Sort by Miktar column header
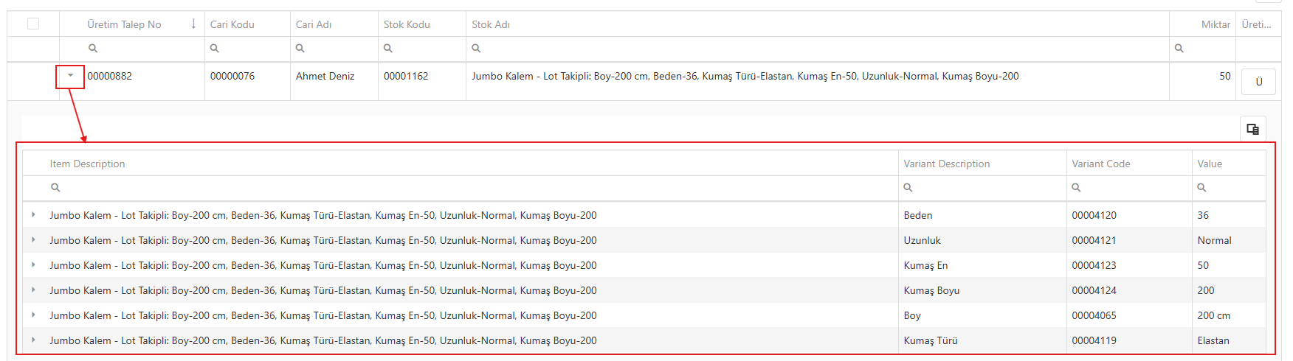This screenshot has height=361, width=1293. point(1216,24)
